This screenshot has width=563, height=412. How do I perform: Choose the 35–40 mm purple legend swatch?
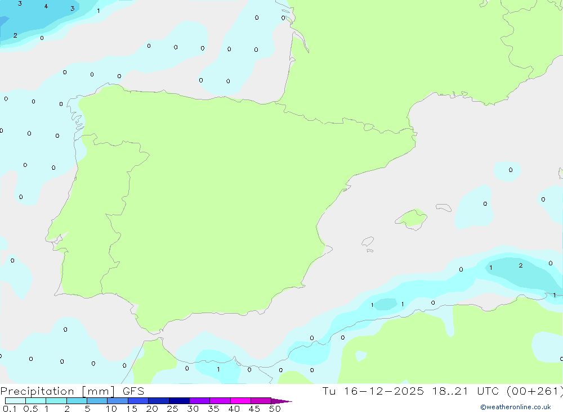point(220,401)
